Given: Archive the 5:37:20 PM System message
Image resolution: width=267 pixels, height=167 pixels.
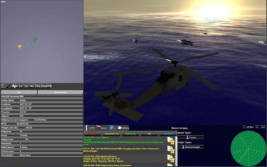Looking at the screenshot, I should pyautogui.click(x=171, y=141).
